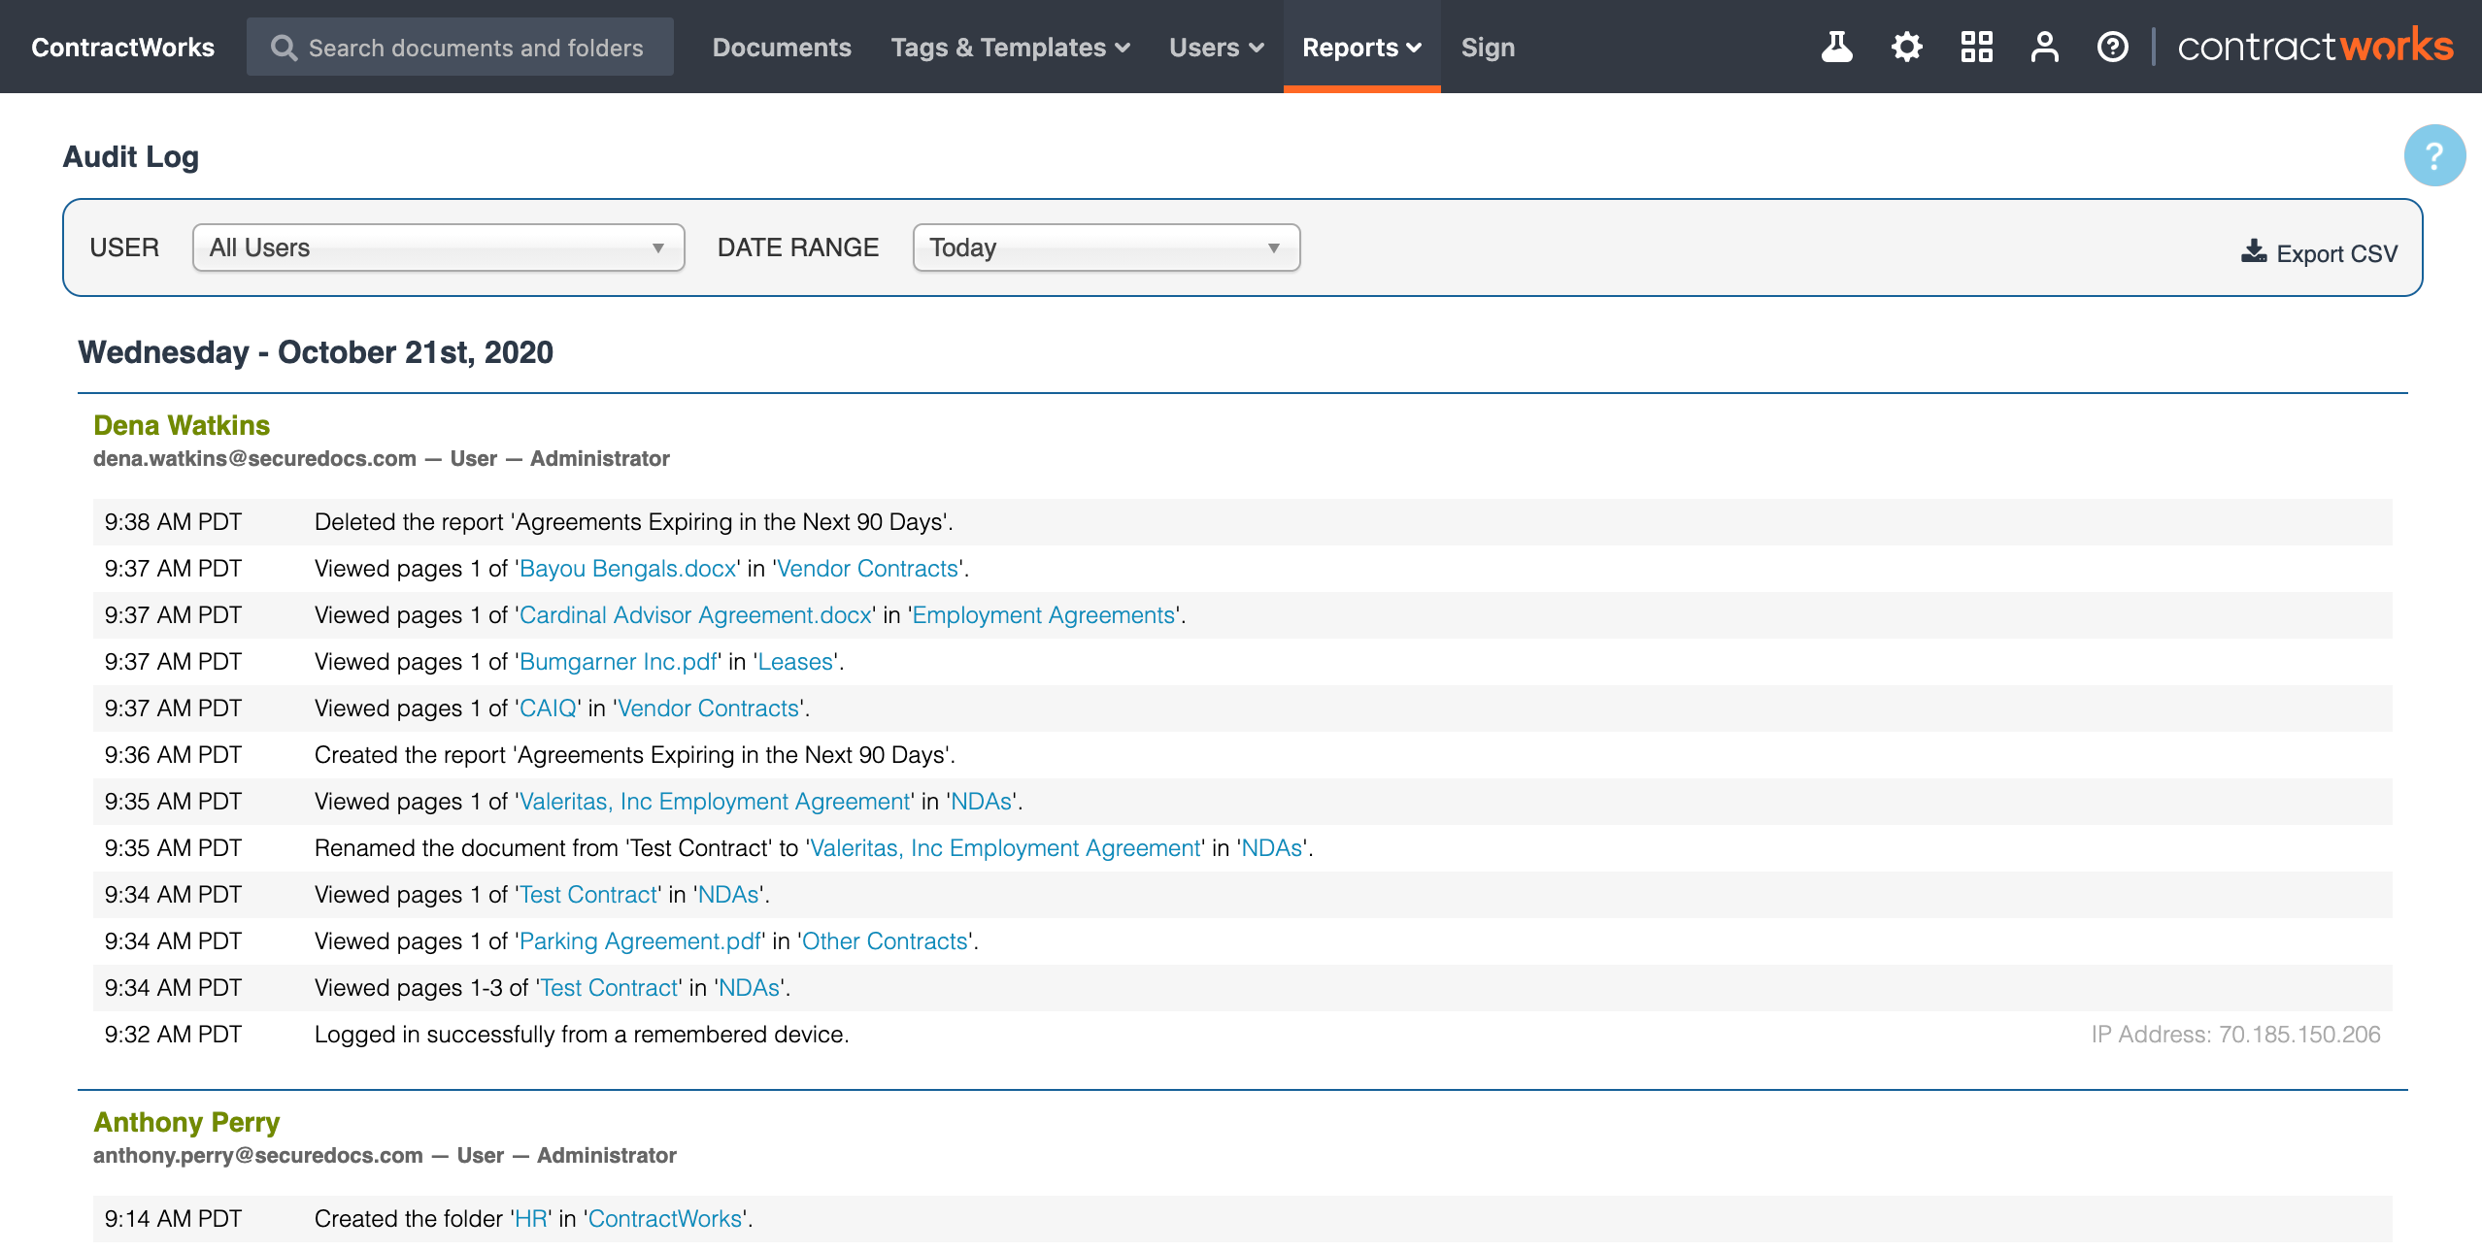Screen dimensions: 2482x1252
Task: Click the Parking Agreement.pdf link
Action: (640, 941)
